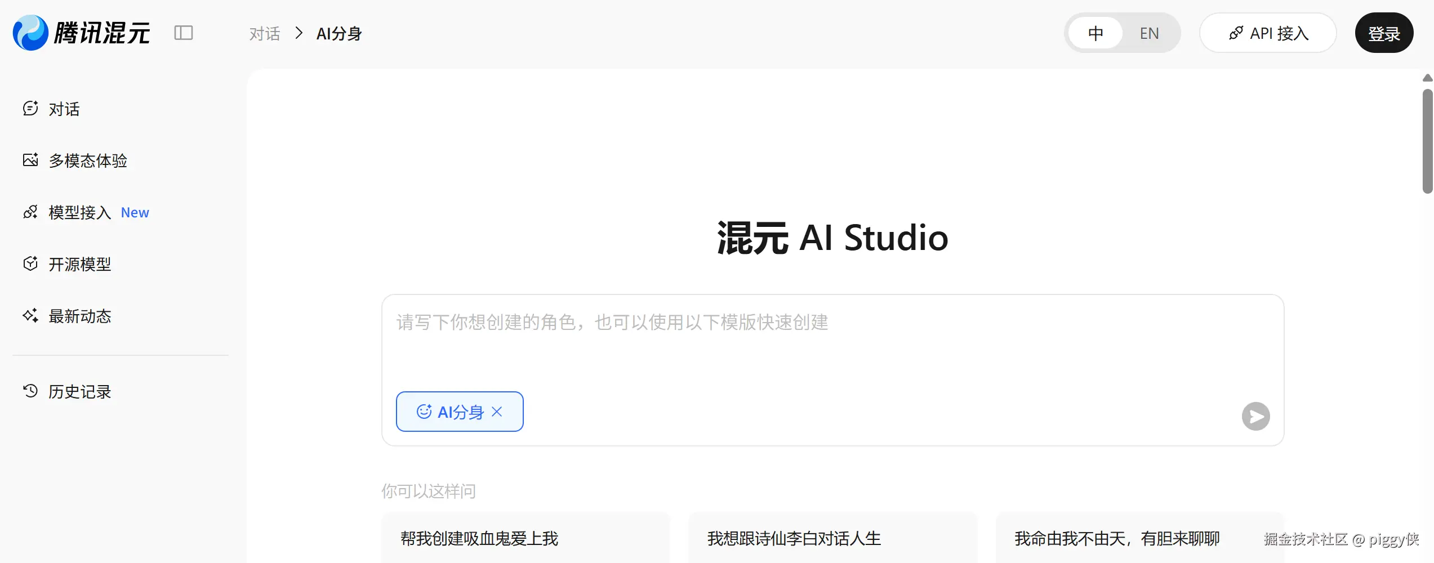Screen dimensions: 1434x563
Task: Open the 历史记录 menu item
Action: coord(121,391)
